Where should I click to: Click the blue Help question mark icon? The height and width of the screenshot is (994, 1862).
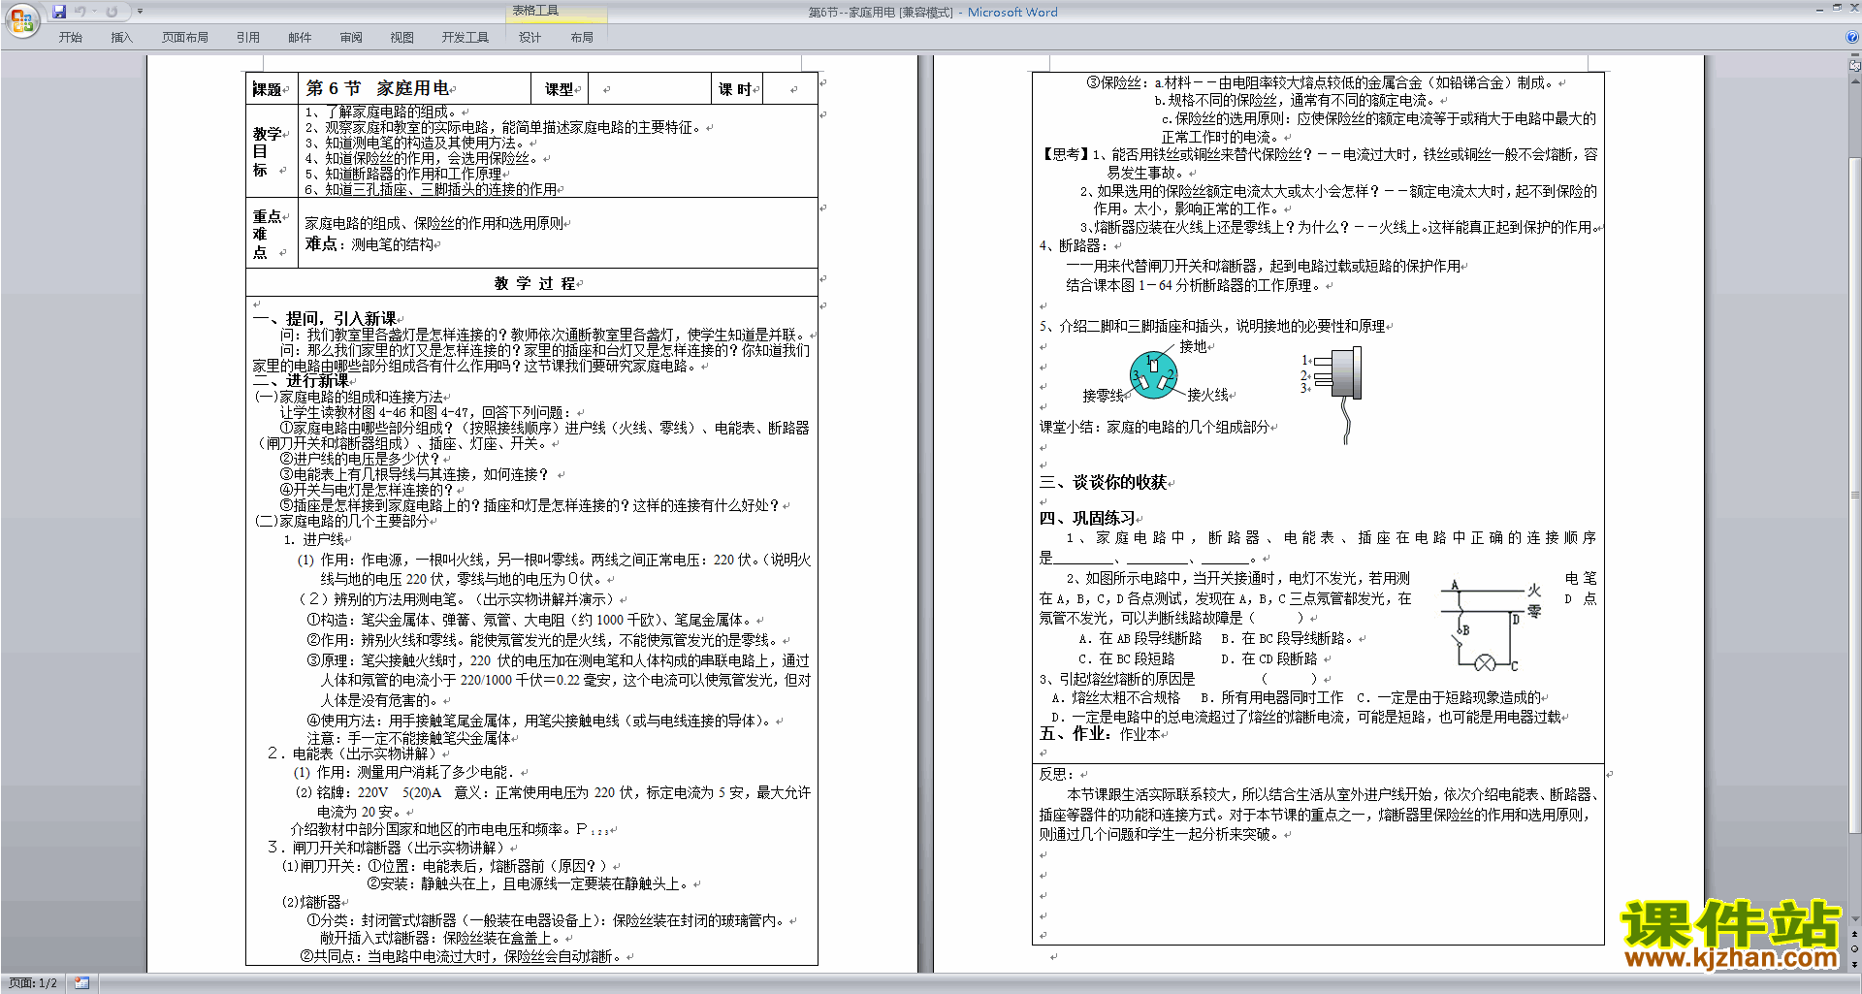click(1852, 38)
